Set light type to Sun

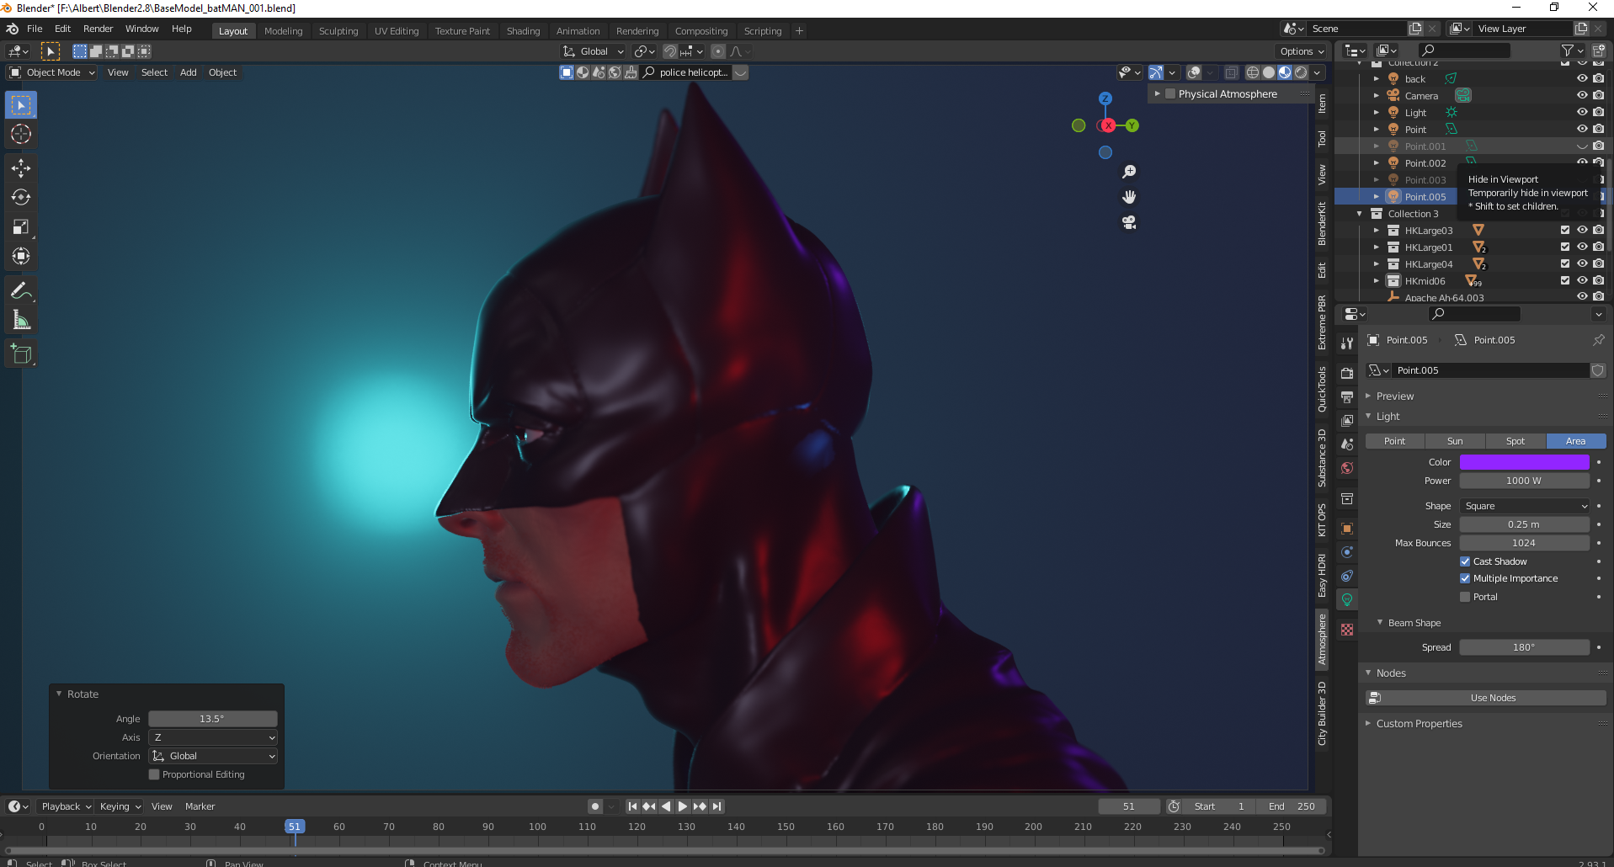point(1455,441)
